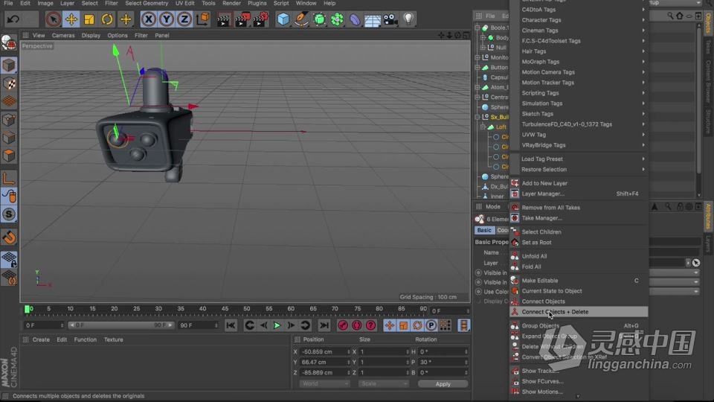
Task: Click the green playhead marker at frame 0
Action: coord(27,309)
